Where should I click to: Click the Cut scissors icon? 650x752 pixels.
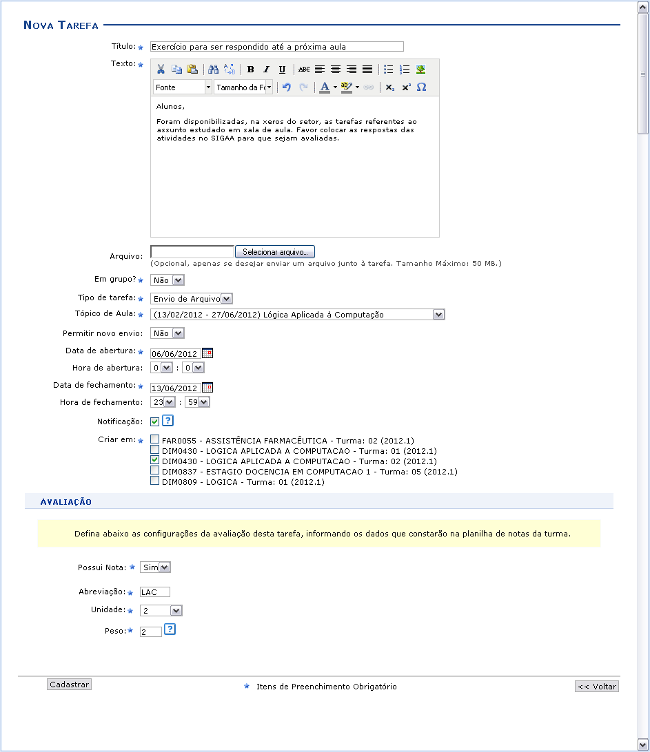point(161,70)
